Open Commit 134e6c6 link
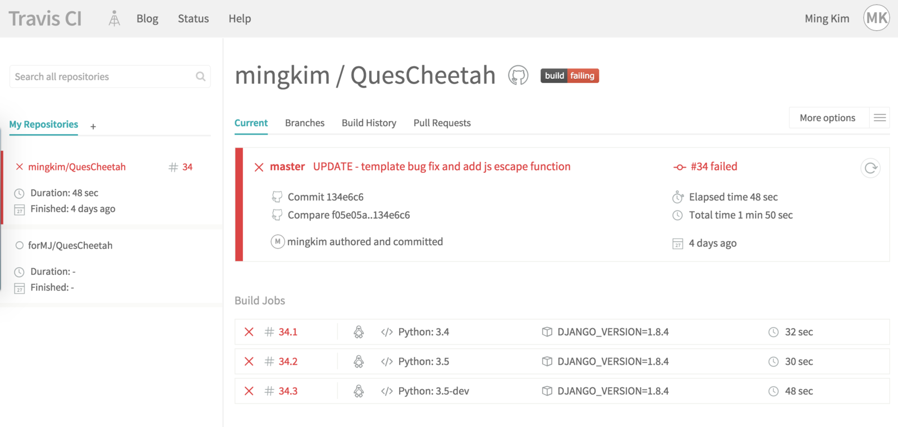The image size is (898, 427). (x=326, y=197)
